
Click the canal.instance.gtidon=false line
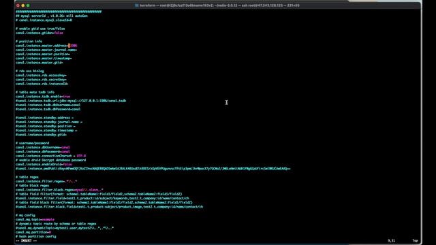pyautogui.click(x=40, y=33)
